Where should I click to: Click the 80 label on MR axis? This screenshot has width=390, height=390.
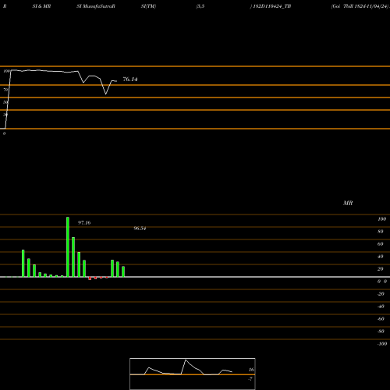pyautogui.click(x=381, y=232)
